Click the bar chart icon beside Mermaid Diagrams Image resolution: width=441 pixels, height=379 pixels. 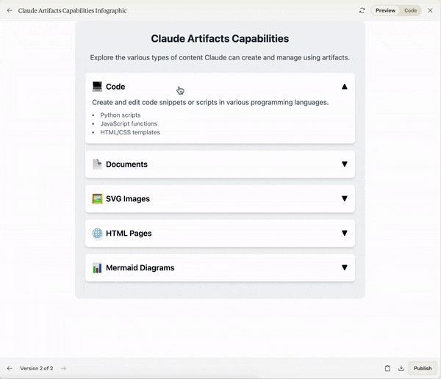97,268
